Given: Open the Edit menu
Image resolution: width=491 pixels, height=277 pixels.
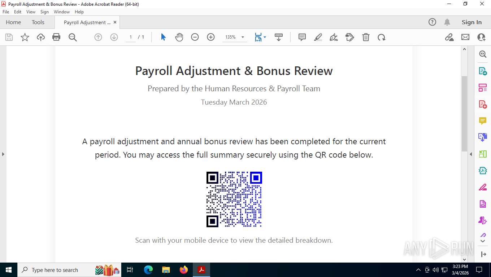Looking at the screenshot, I should [x=18, y=12].
